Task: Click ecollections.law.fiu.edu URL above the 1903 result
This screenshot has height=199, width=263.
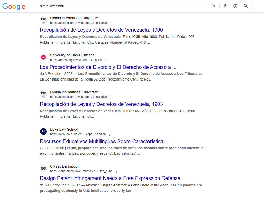Action: click(78, 97)
